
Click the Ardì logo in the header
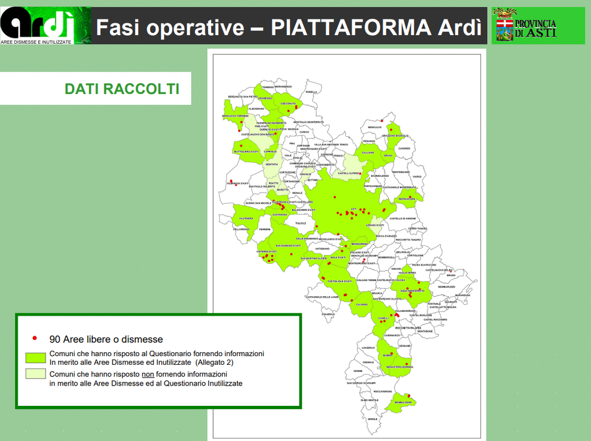tap(38, 25)
